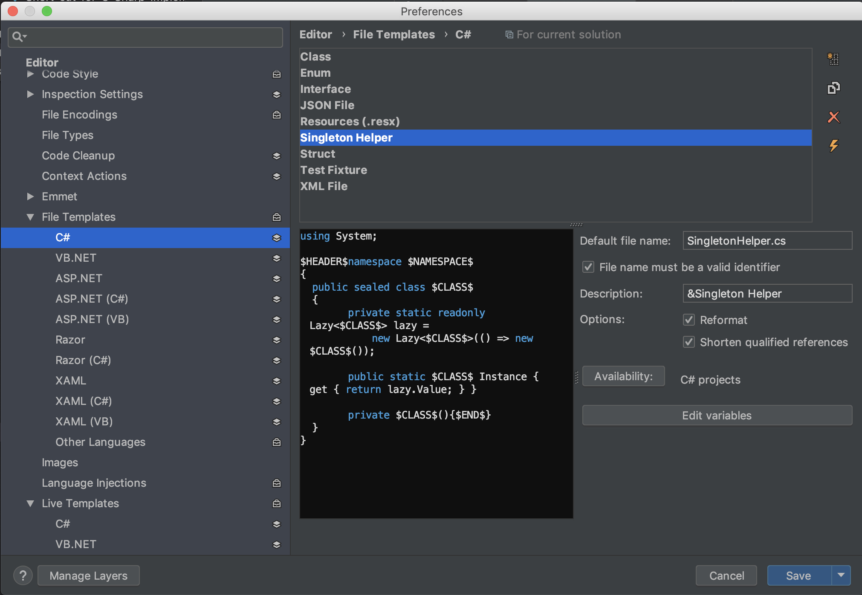Toggle the Reformat option checkbox
The height and width of the screenshot is (595, 862).
pos(689,320)
